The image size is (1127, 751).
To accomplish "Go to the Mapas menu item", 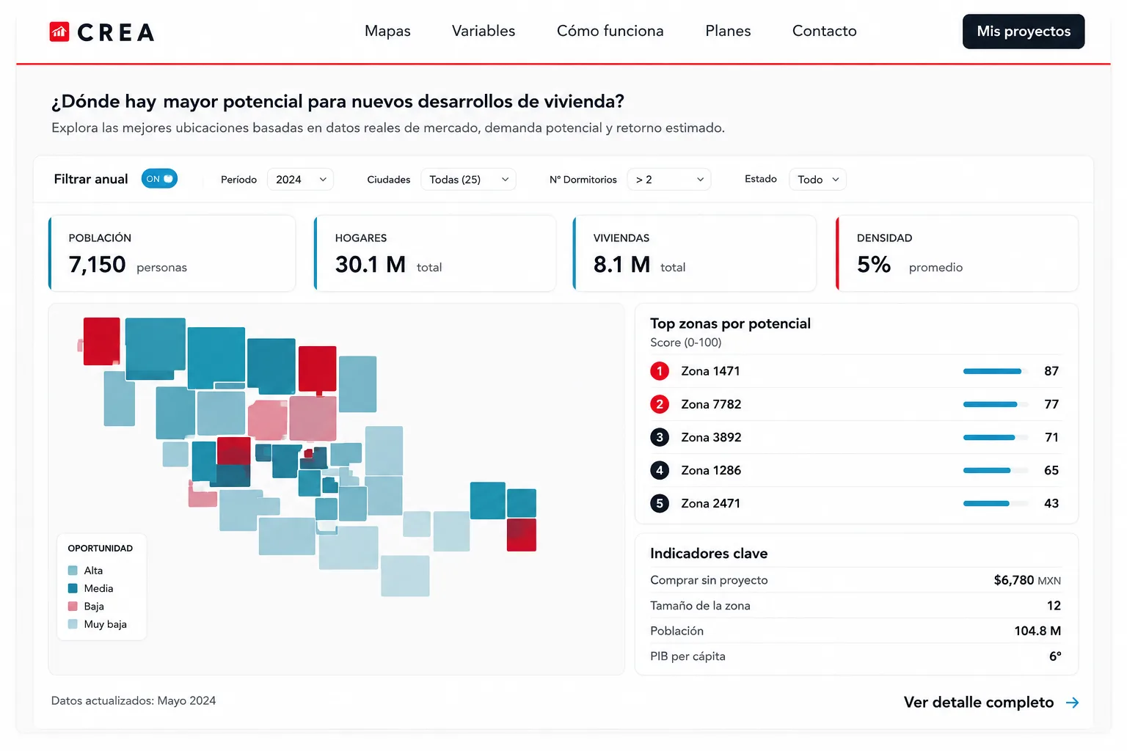I will [x=387, y=31].
